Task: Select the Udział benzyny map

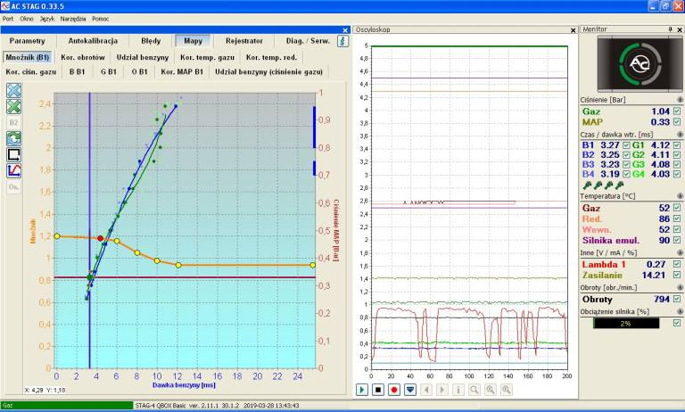Action: click(x=143, y=57)
